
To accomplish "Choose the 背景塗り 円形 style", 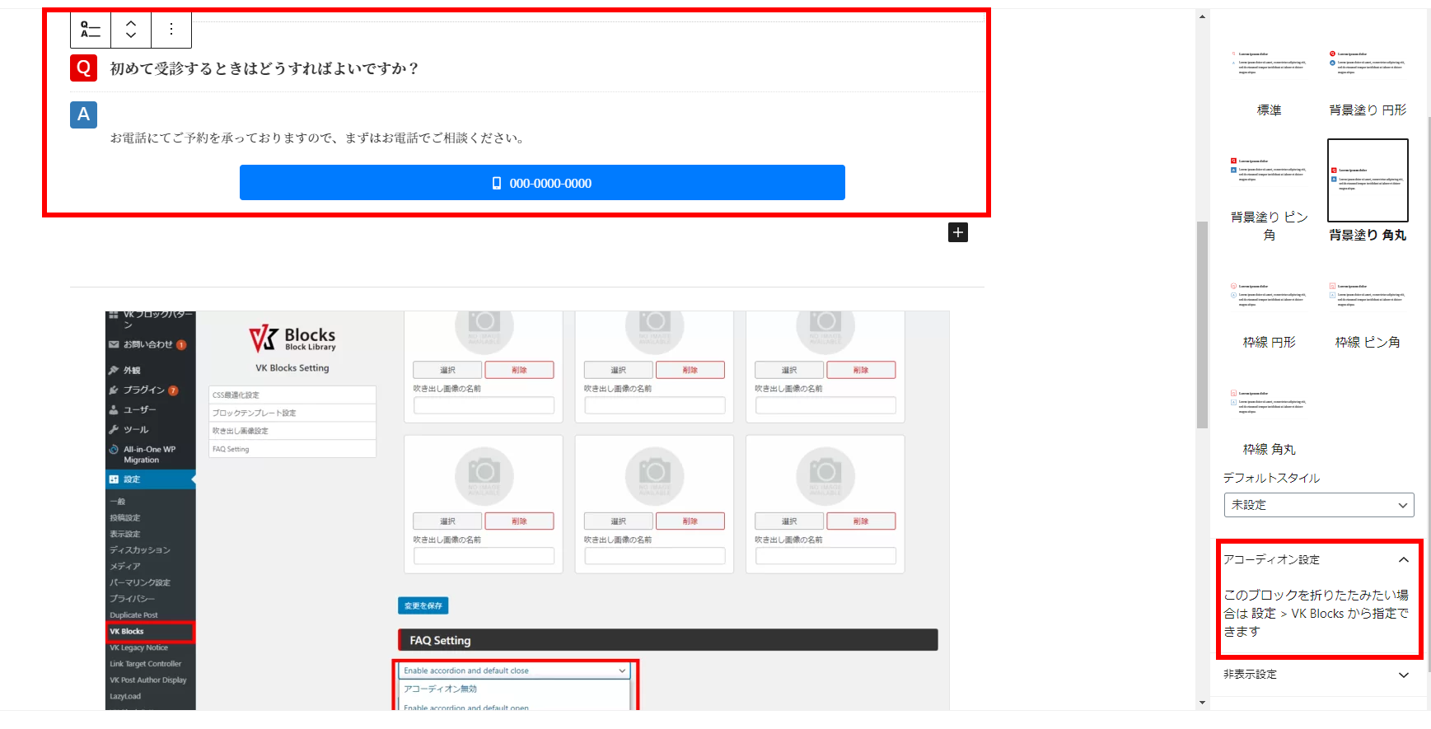I will click(1368, 81).
